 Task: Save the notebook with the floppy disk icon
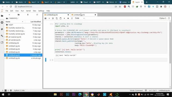coord(45,18)
